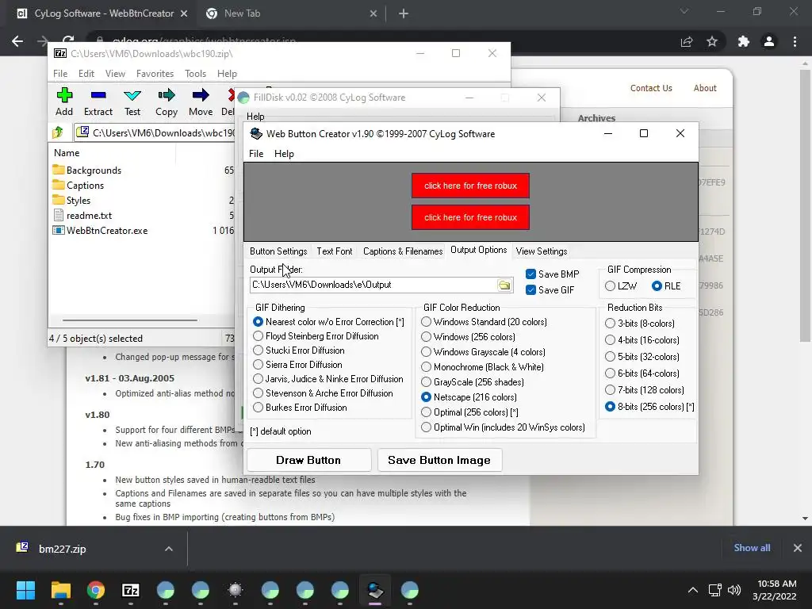Select Floyd Steinberg Error Diffusion

point(258,336)
